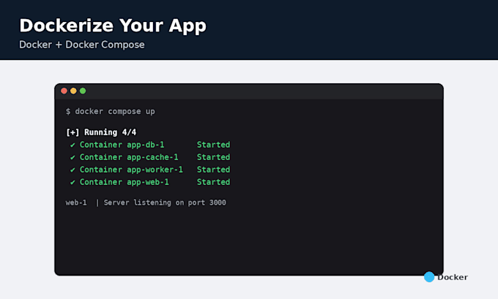The image size is (498, 299).
Task: Click the yellow minimize dot on terminal
Action: (73, 91)
